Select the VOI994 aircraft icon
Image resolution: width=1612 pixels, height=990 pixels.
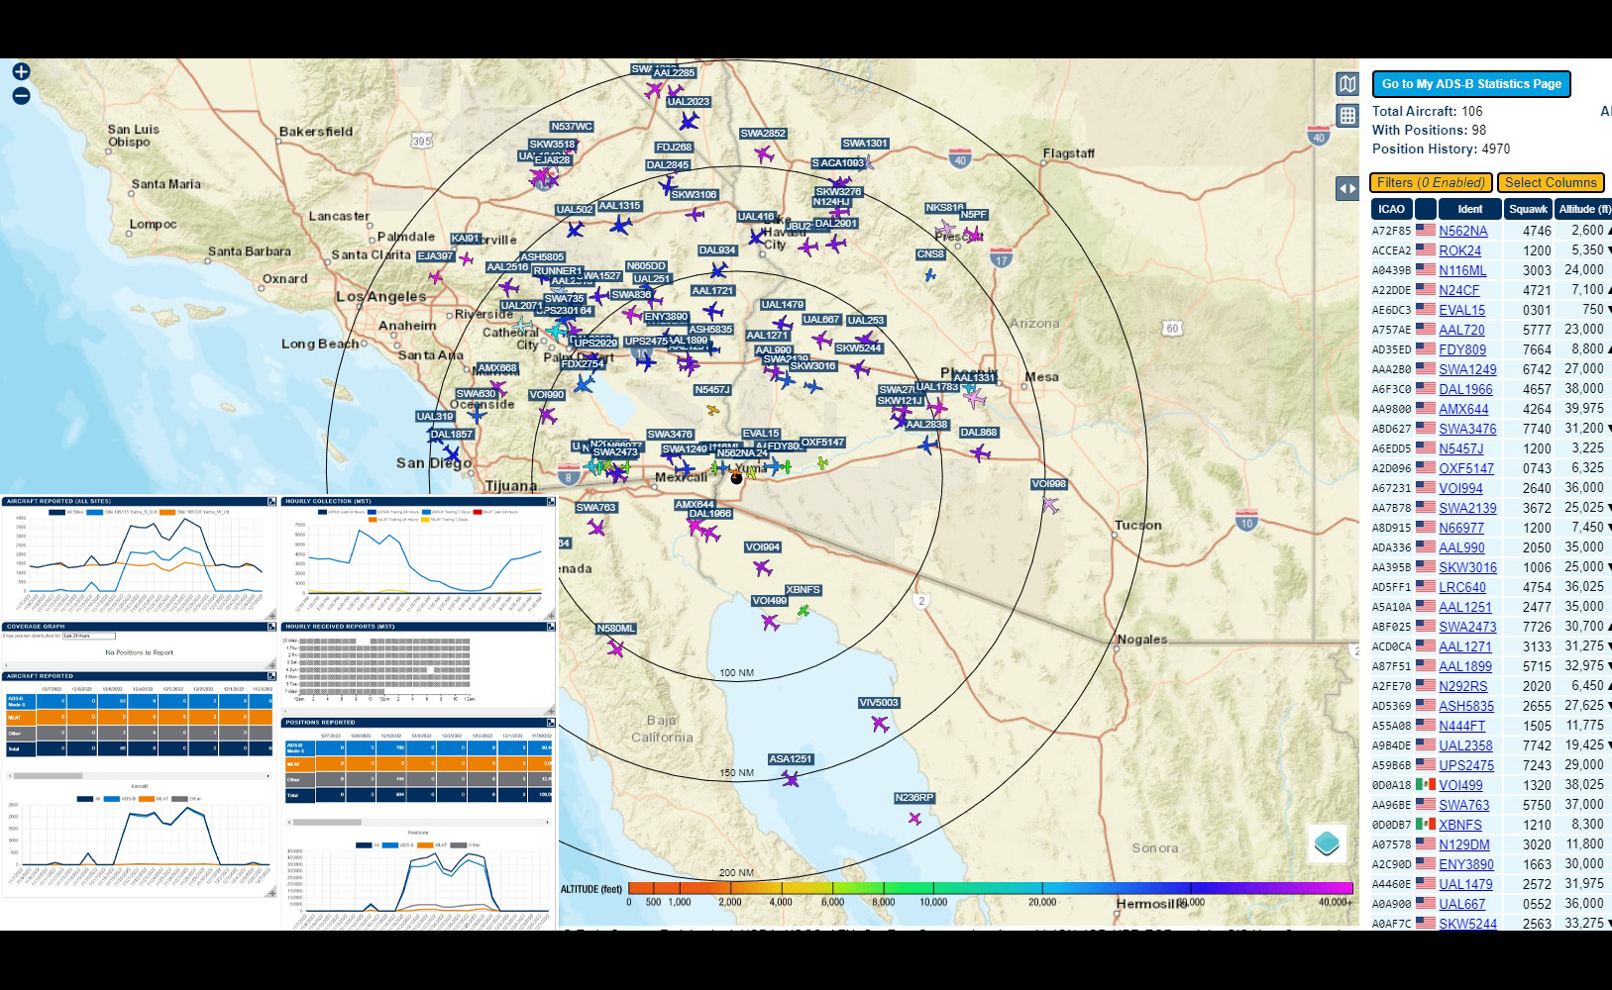[762, 568]
